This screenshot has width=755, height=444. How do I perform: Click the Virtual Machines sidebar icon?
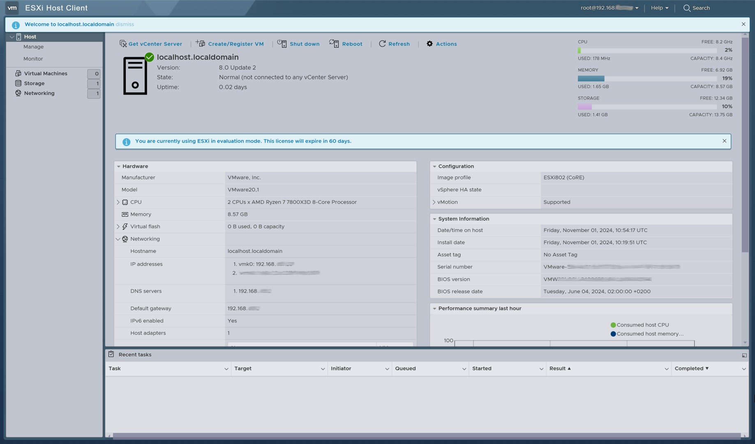(x=18, y=73)
